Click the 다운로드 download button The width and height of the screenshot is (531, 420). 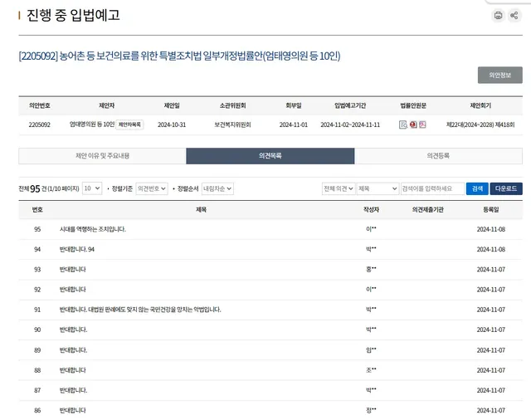coord(506,188)
